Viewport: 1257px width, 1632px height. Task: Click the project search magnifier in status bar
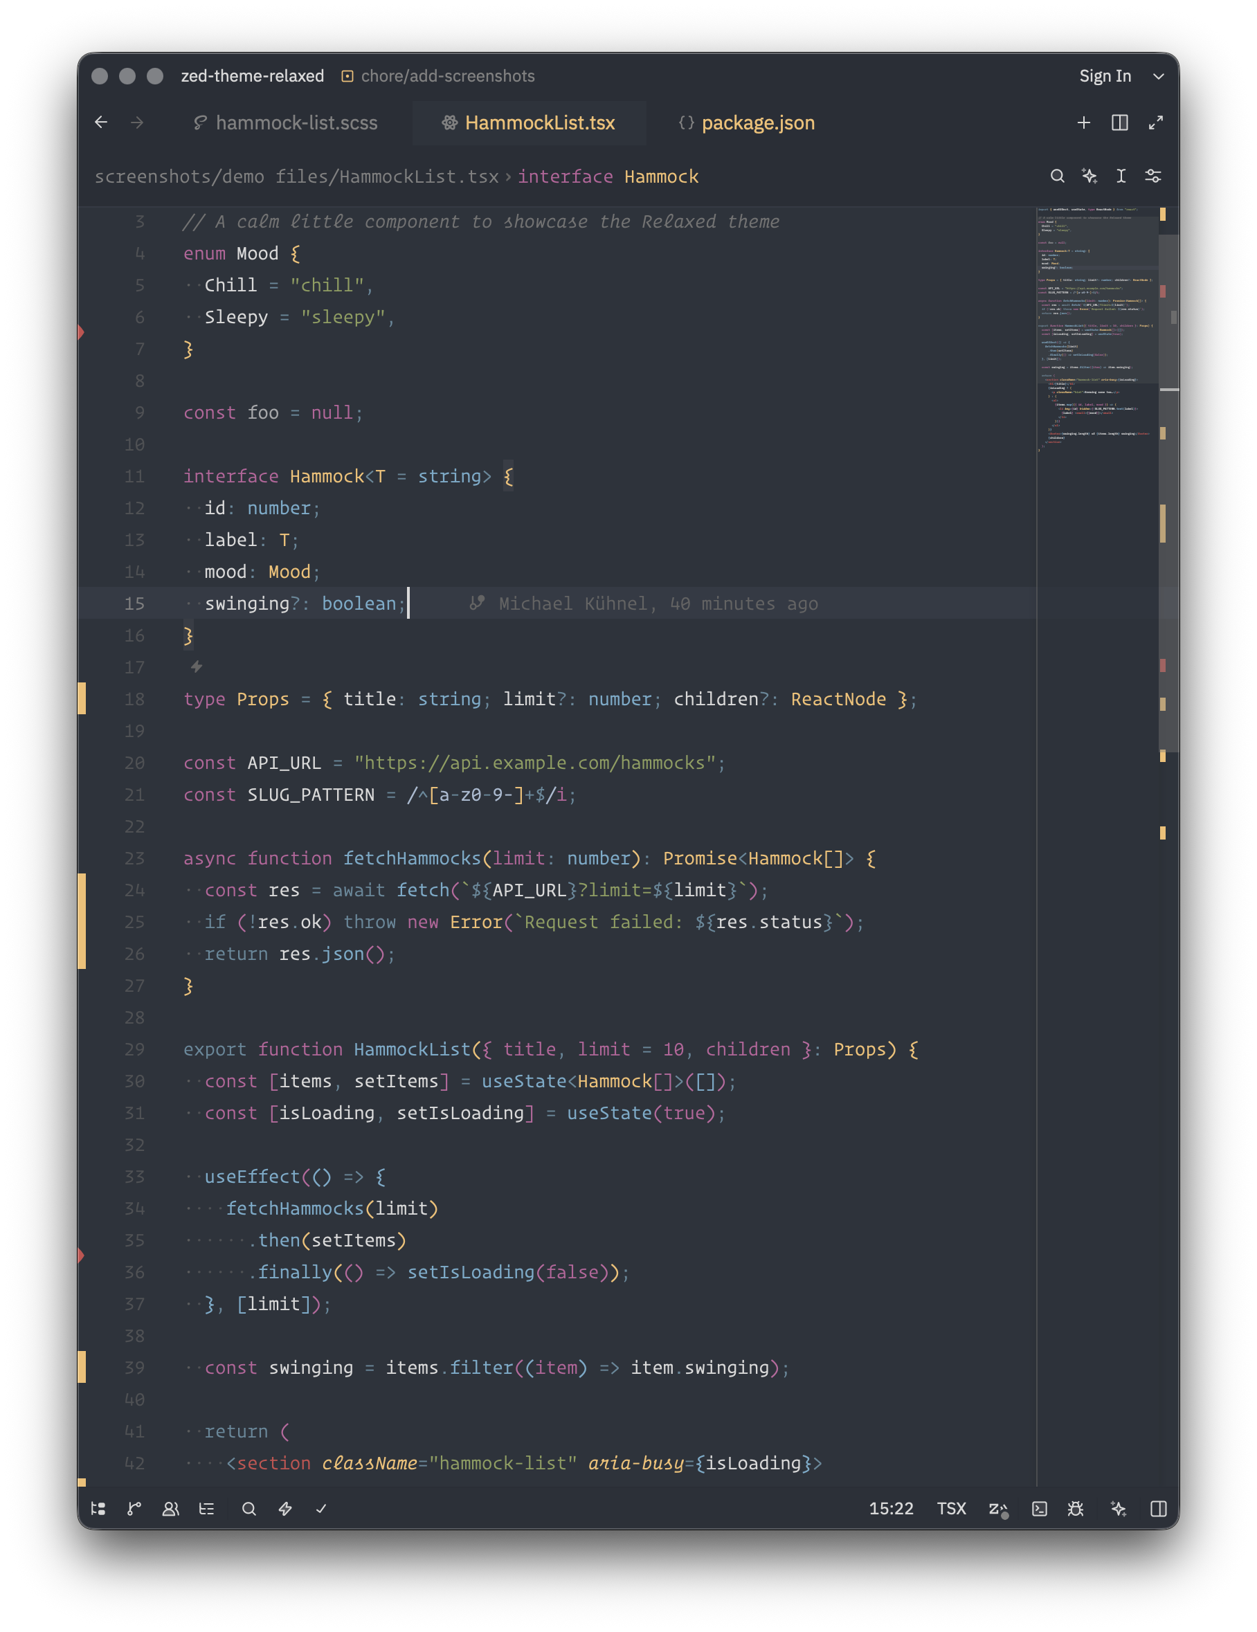[249, 1508]
